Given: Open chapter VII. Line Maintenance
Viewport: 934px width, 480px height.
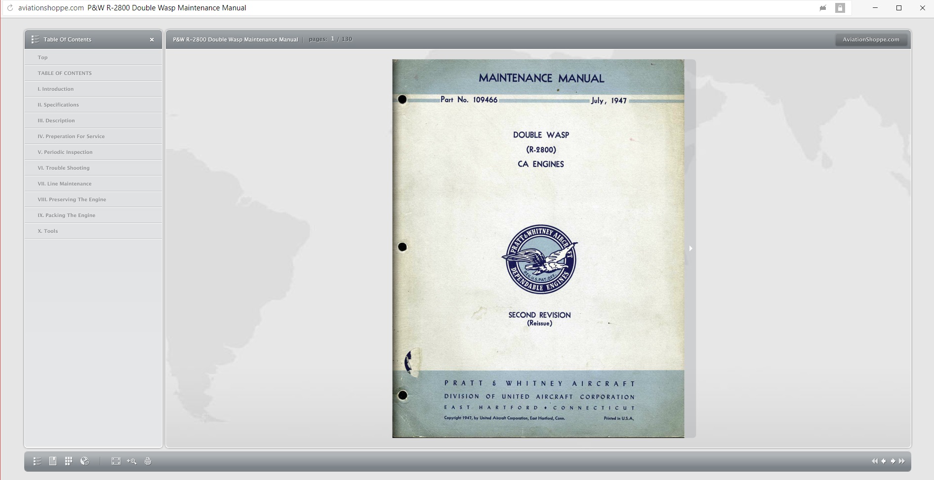Looking at the screenshot, I should click(93, 184).
